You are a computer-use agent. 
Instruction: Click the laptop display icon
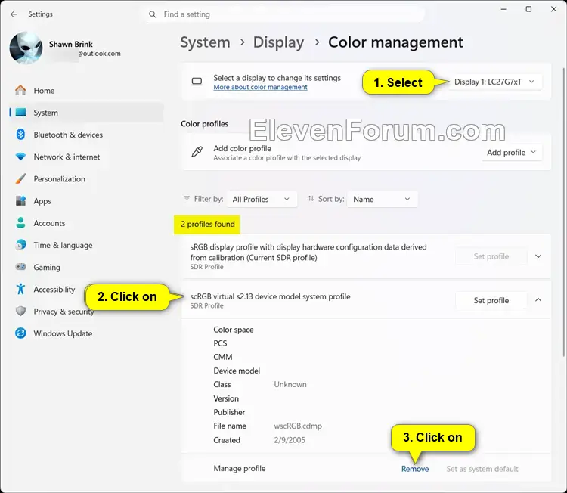(197, 82)
